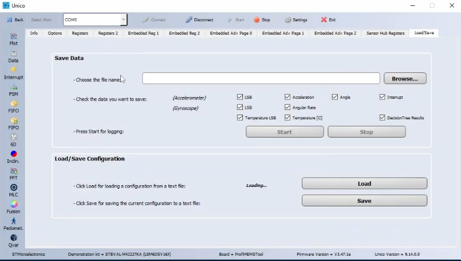Open the Qvar tool

14,241
